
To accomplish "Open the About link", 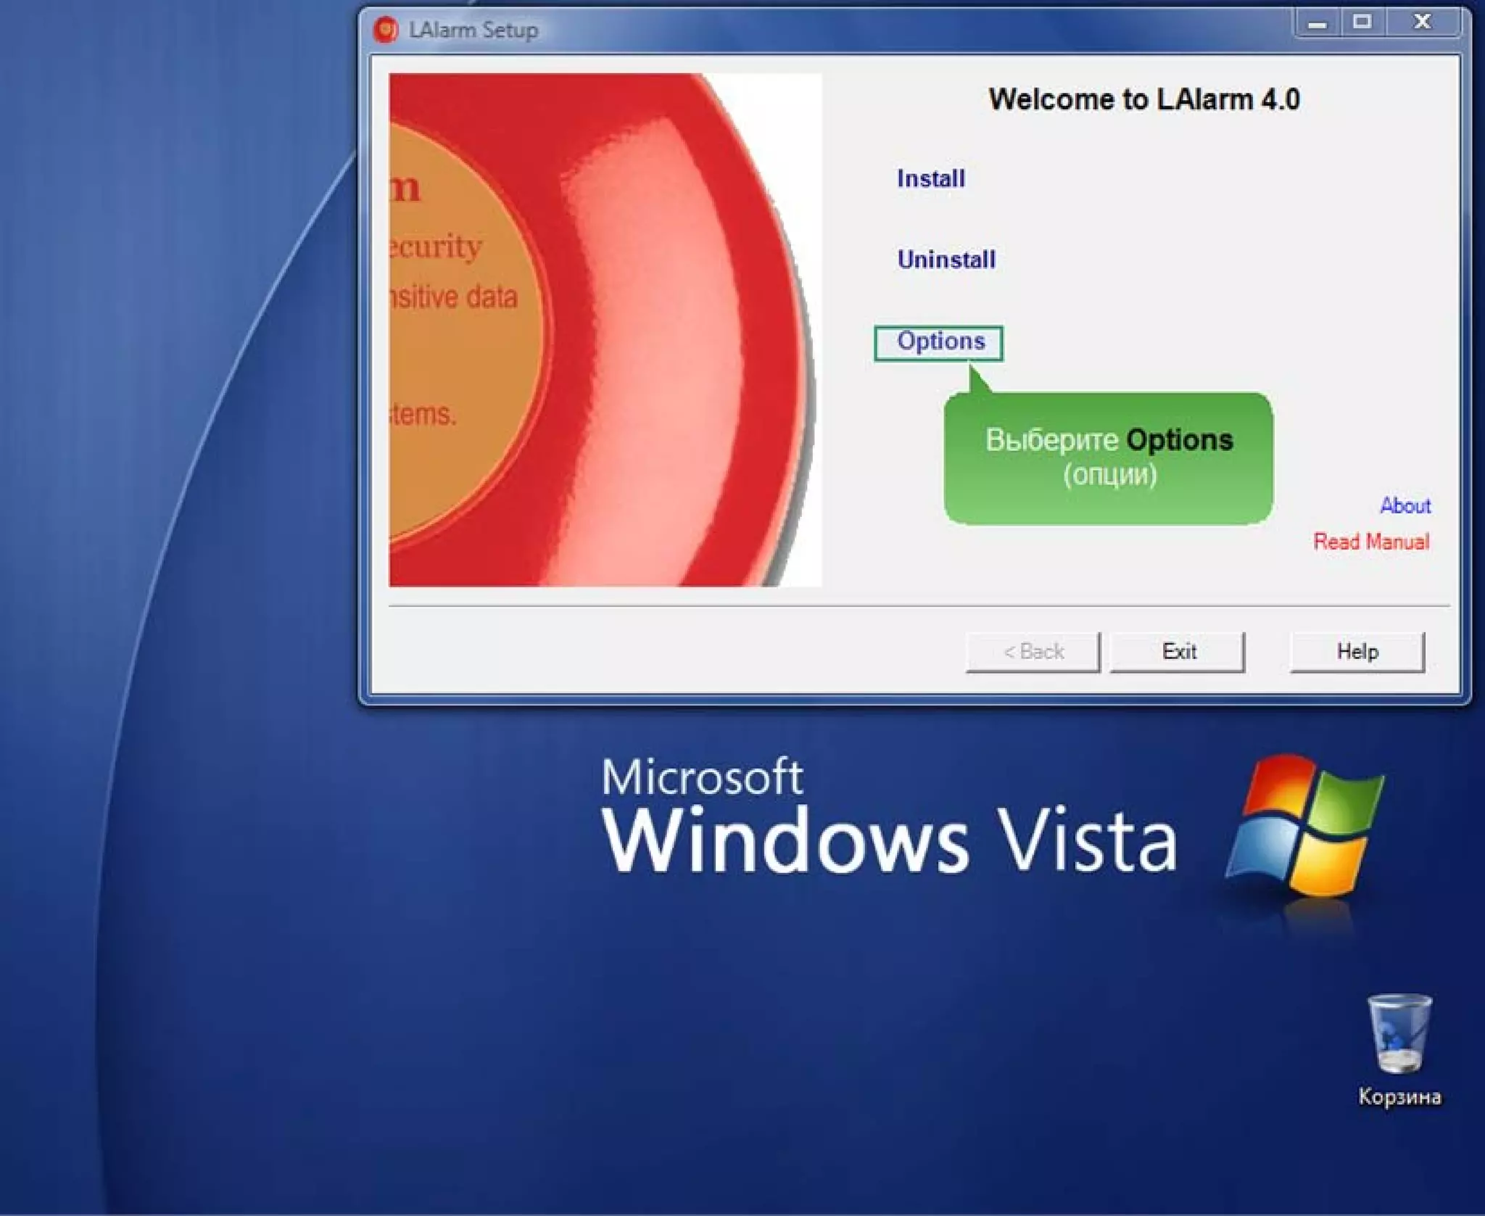I will click(x=1405, y=505).
